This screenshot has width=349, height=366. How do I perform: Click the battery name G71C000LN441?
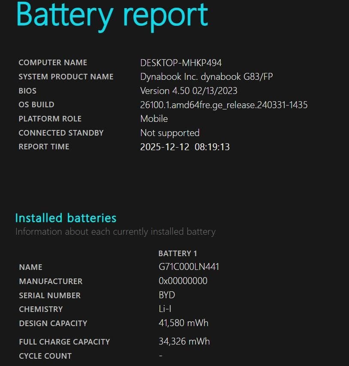[189, 267]
